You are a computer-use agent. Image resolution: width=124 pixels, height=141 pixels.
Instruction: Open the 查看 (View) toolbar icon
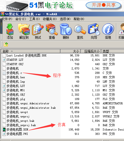(52, 31)
